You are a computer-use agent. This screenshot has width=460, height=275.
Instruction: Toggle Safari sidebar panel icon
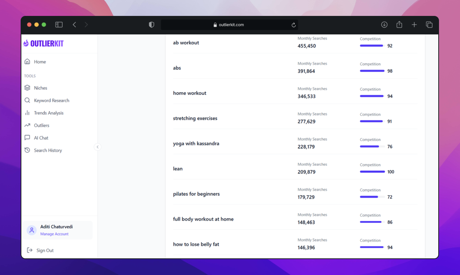(59, 25)
